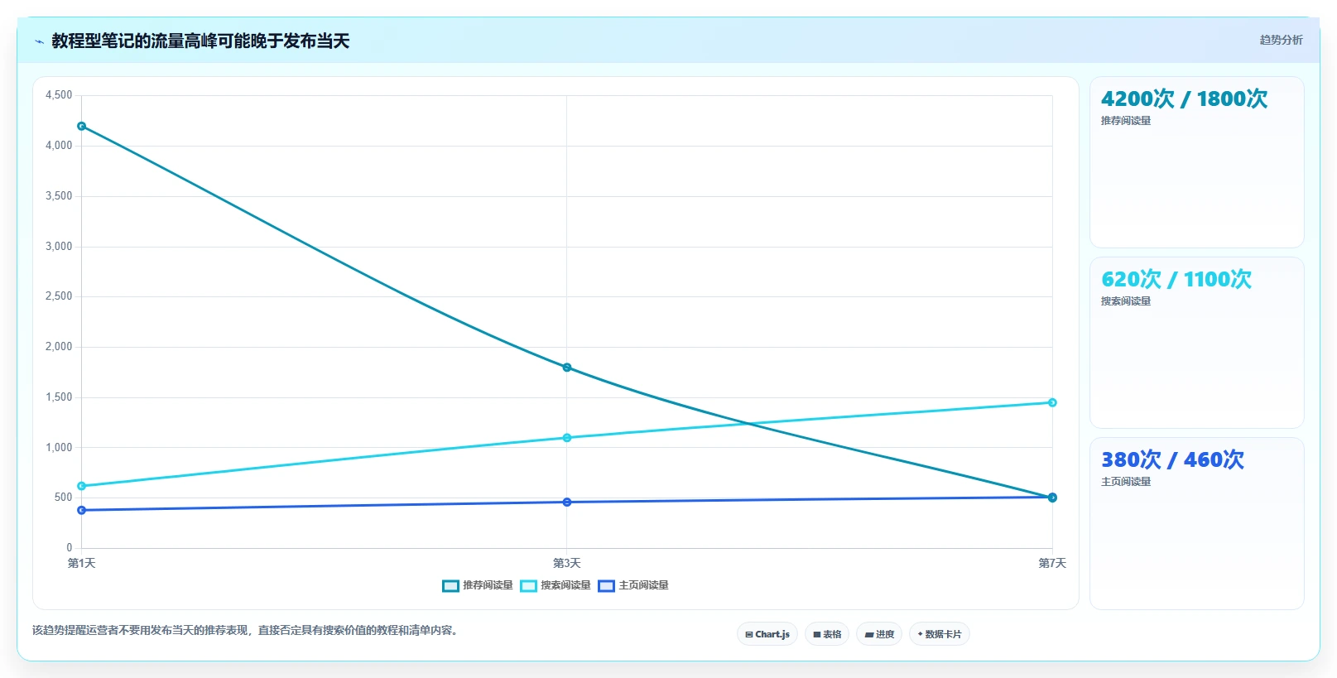1337x678 pixels.
Task: Click the card title 教程型笔记的流量高峰可能晚于发布当天
Action: tap(200, 41)
